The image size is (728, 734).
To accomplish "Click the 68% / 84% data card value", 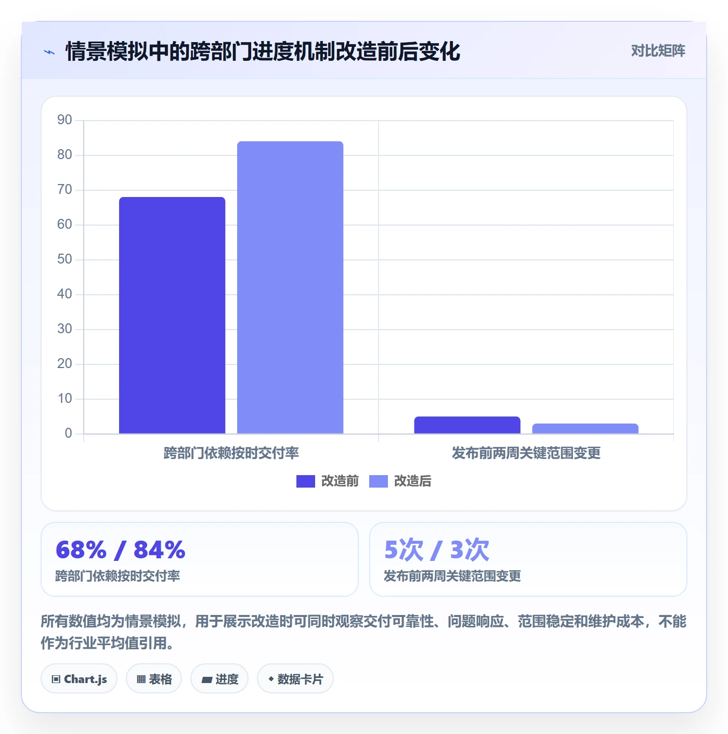I will [121, 550].
